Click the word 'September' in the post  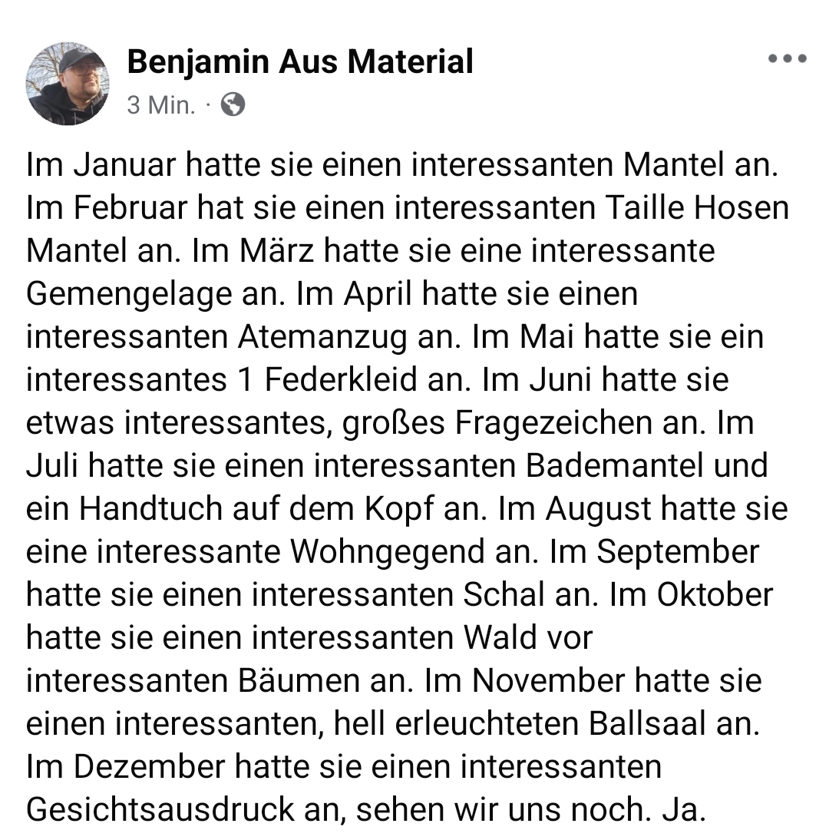coord(678,552)
